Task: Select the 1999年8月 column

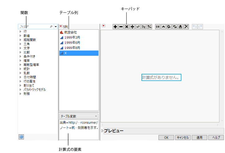Action: 79,48
